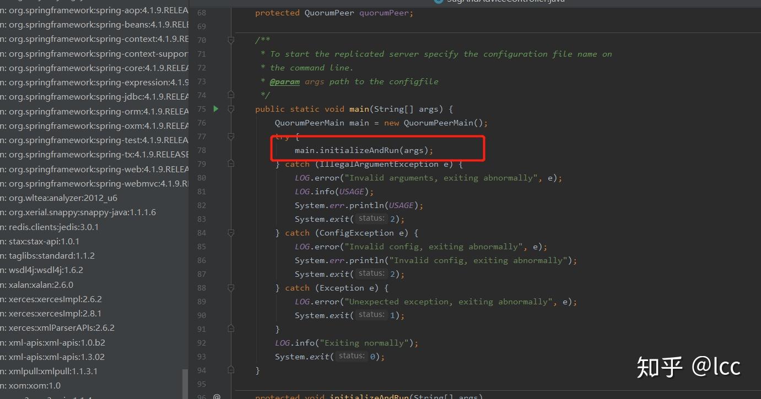Collapse main method fold at line 75
761x399 pixels.
[231, 108]
